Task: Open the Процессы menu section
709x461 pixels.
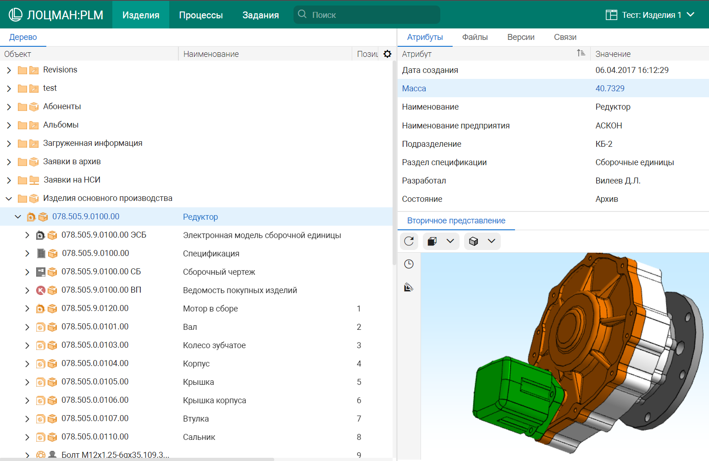Action: 201,15
